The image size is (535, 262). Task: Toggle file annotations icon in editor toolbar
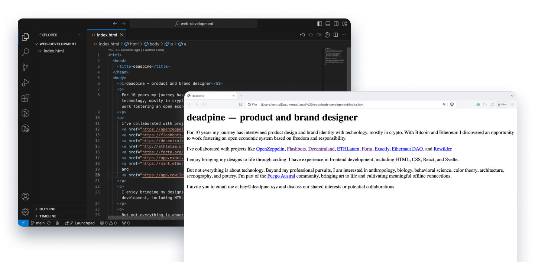pyautogui.click(x=327, y=35)
